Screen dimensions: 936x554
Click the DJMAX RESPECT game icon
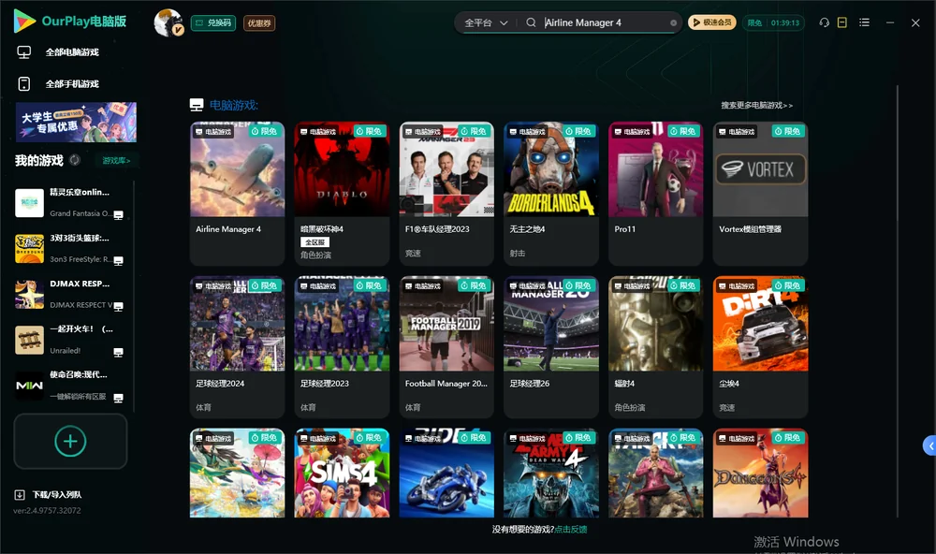click(x=29, y=294)
